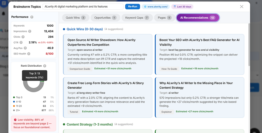Image resolution: width=262 pixels, height=133 pixels.
Task: Show Avg Pos metric help tooltip
Action: (x=25, y=48)
